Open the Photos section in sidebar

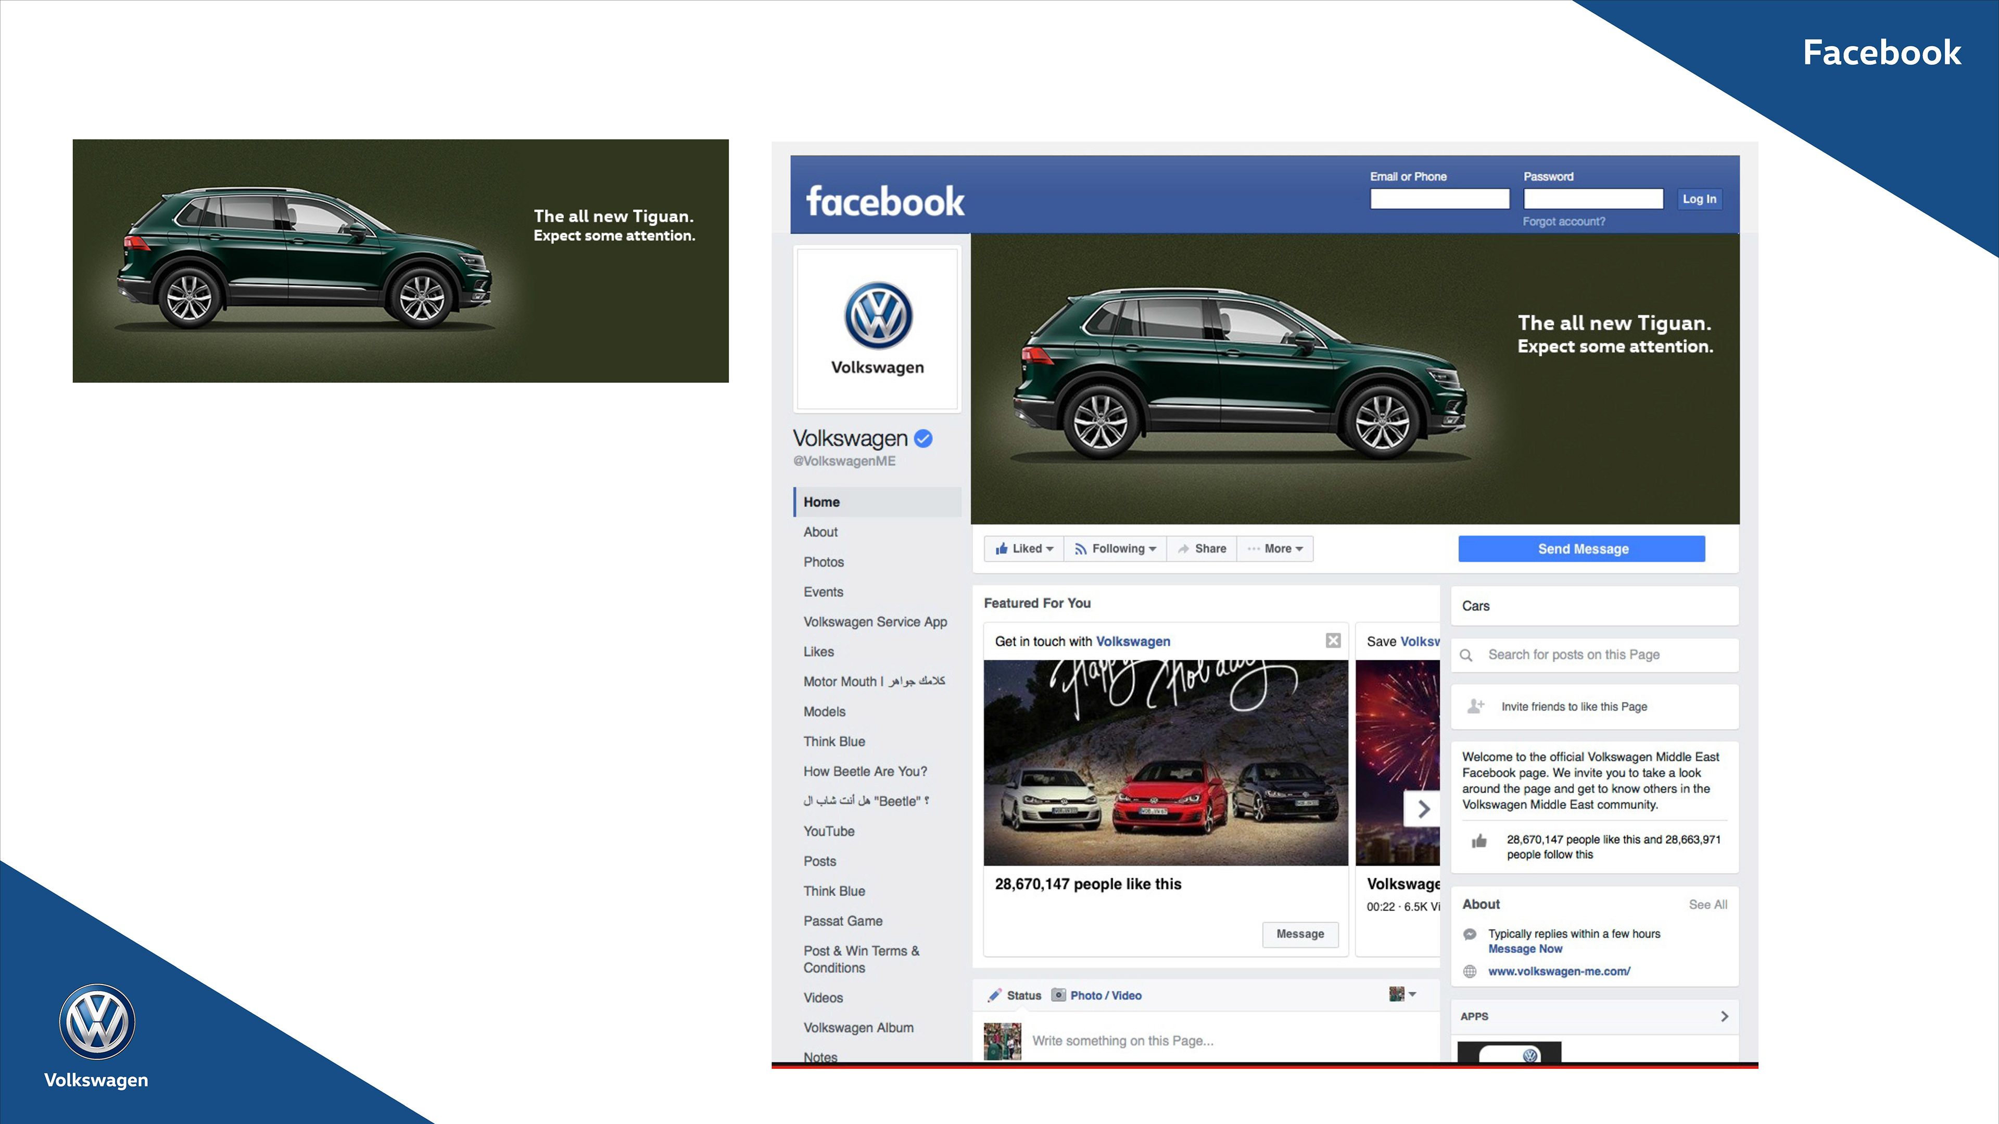(x=824, y=563)
